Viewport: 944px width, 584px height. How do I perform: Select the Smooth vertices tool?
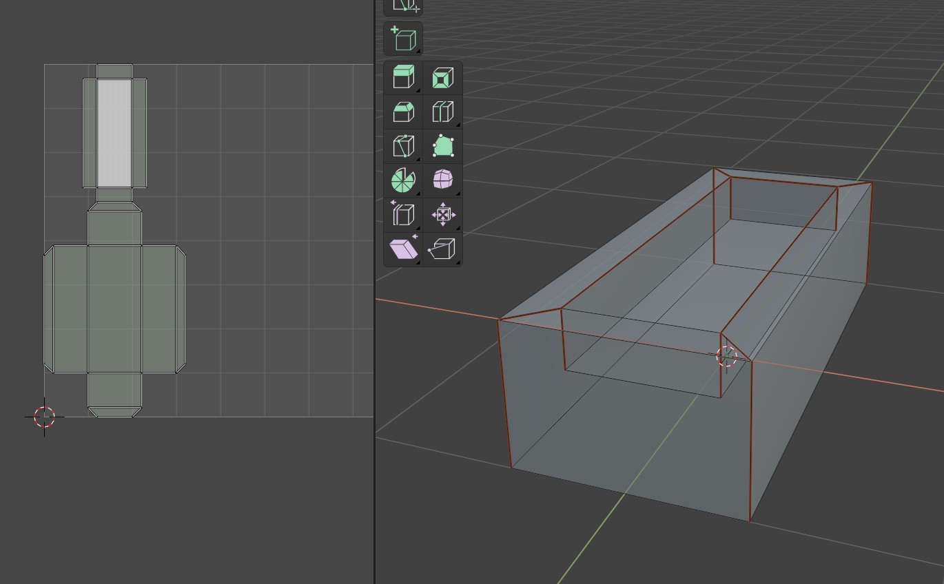pyautogui.click(x=442, y=180)
